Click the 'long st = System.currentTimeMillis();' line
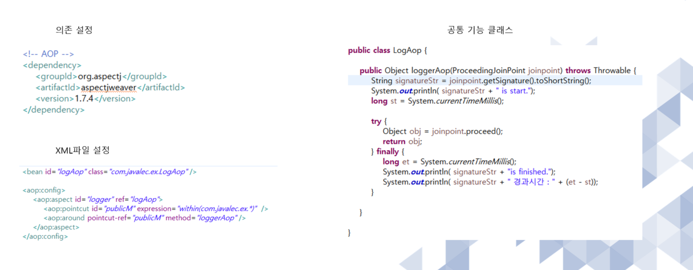 click(437, 101)
